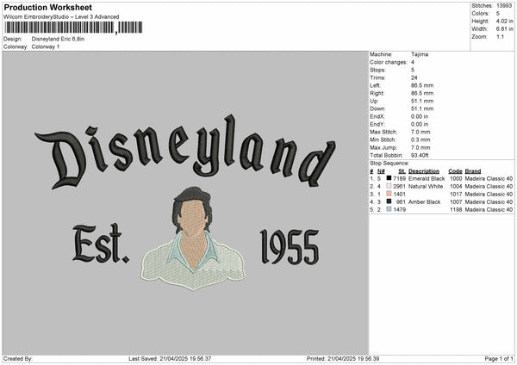Image resolution: width=517 pixels, height=365 pixels.
Task: Click 'Colorway 1' value
Action: pos(46,46)
